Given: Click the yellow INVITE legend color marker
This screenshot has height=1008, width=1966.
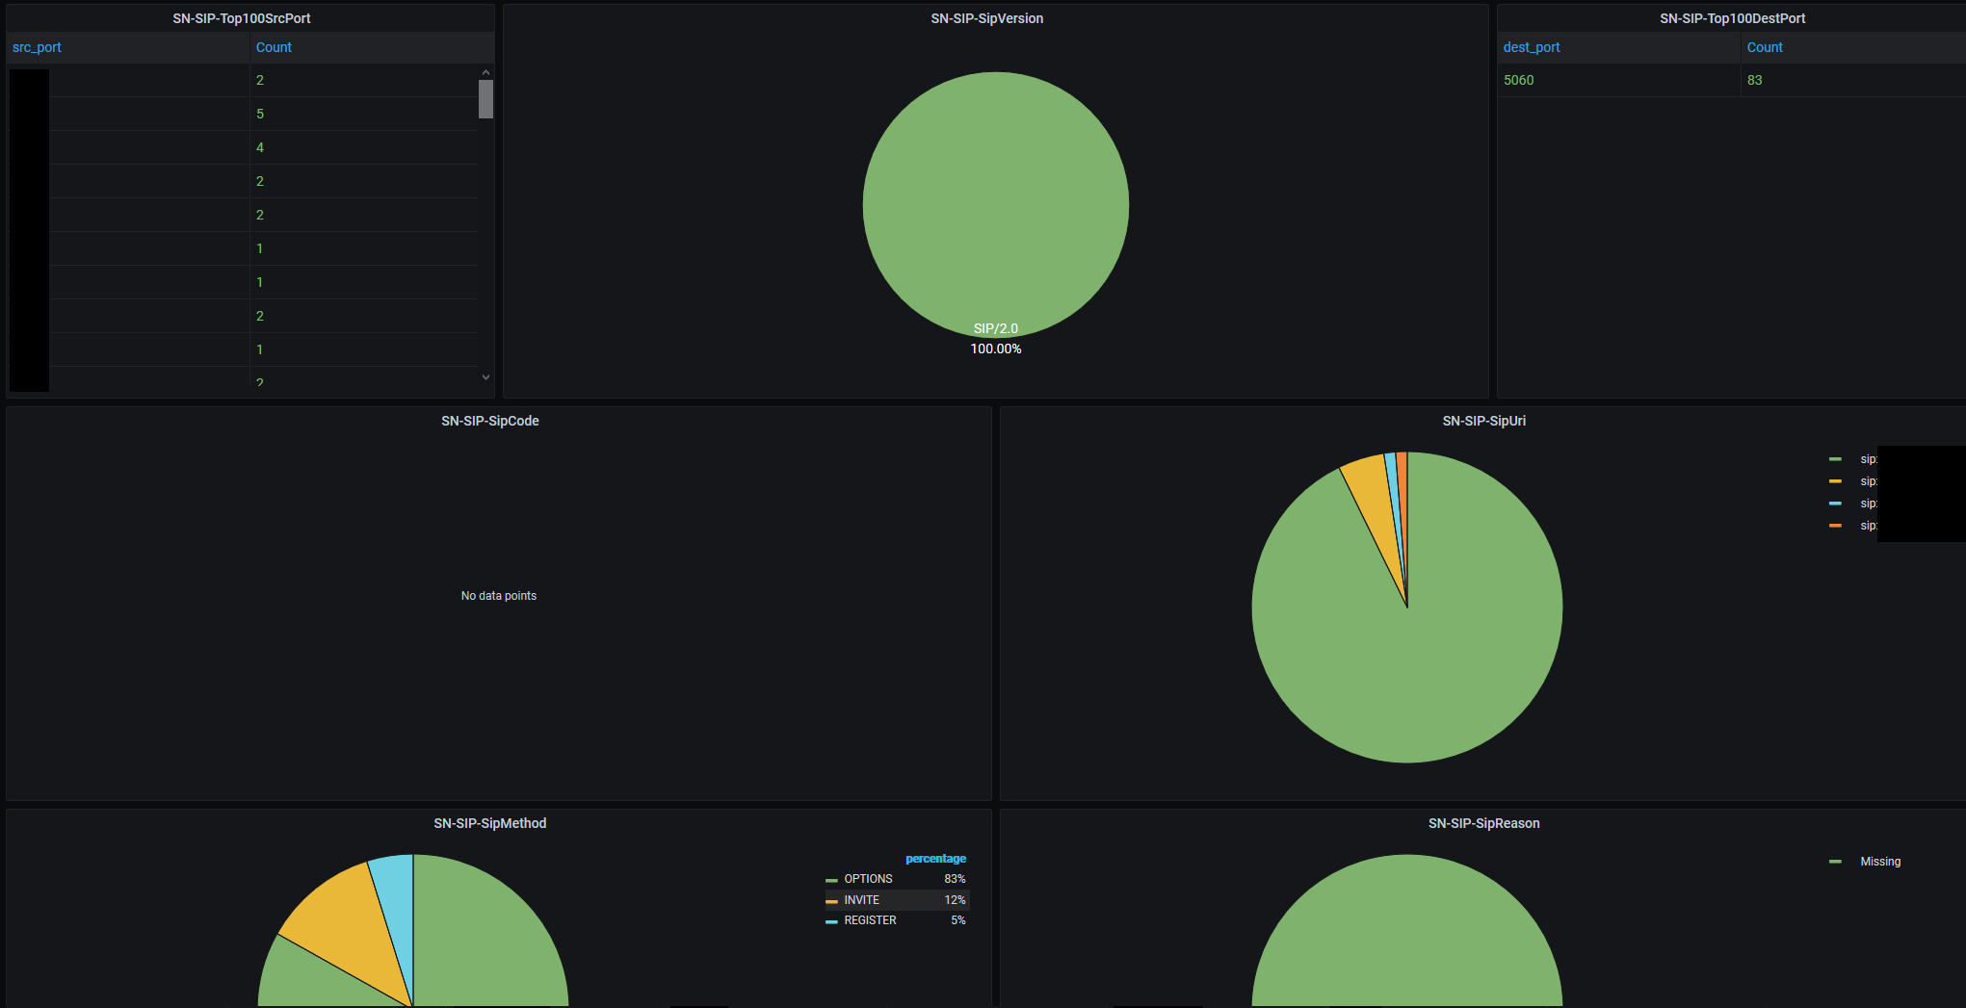Looking at the screenshot, I should (831, 901).
